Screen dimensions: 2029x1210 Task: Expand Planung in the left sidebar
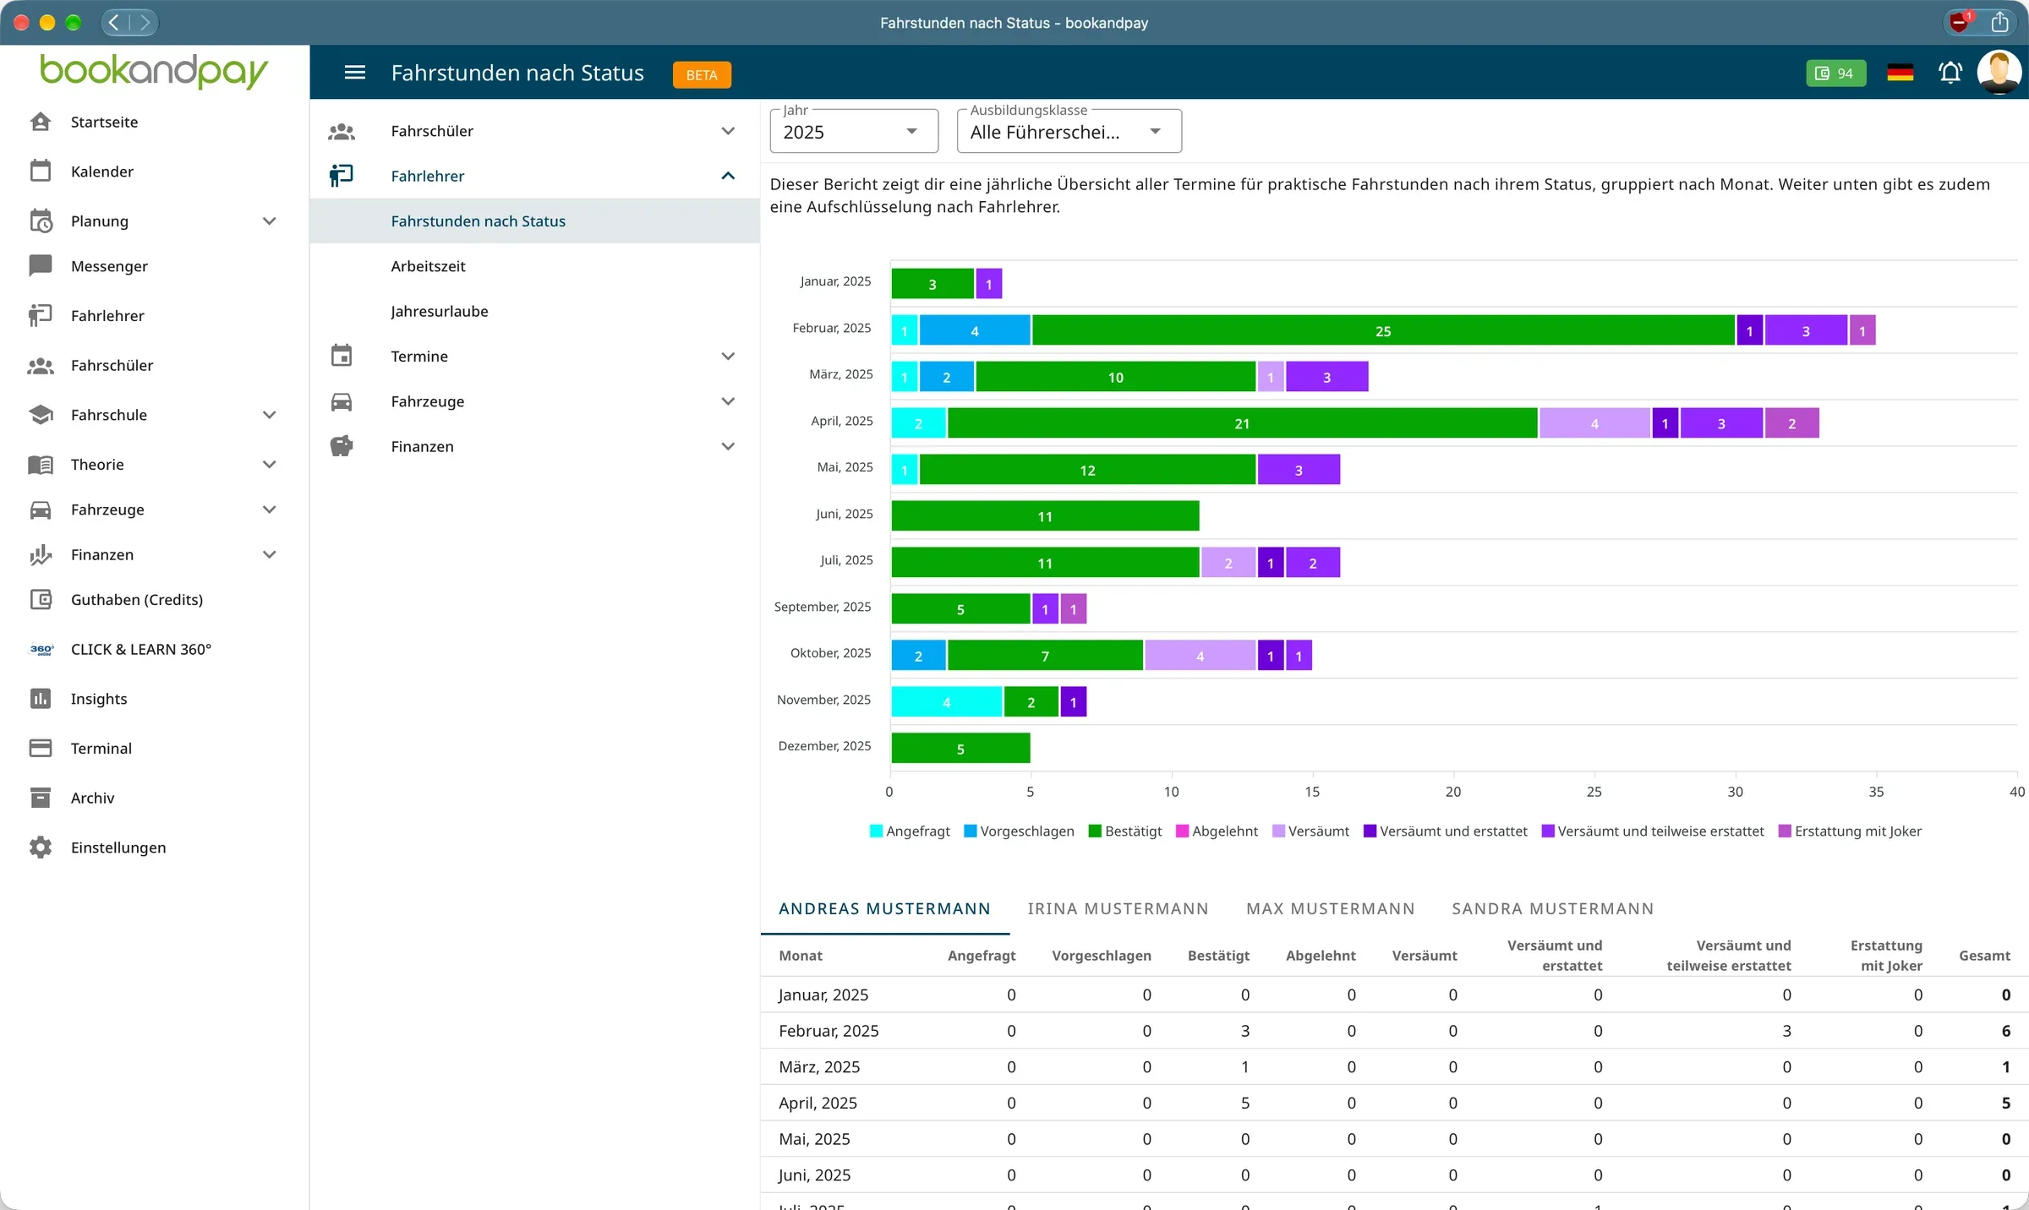[269, 221]
